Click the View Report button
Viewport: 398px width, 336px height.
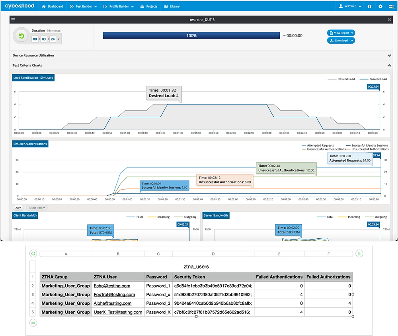coord(341,33)
